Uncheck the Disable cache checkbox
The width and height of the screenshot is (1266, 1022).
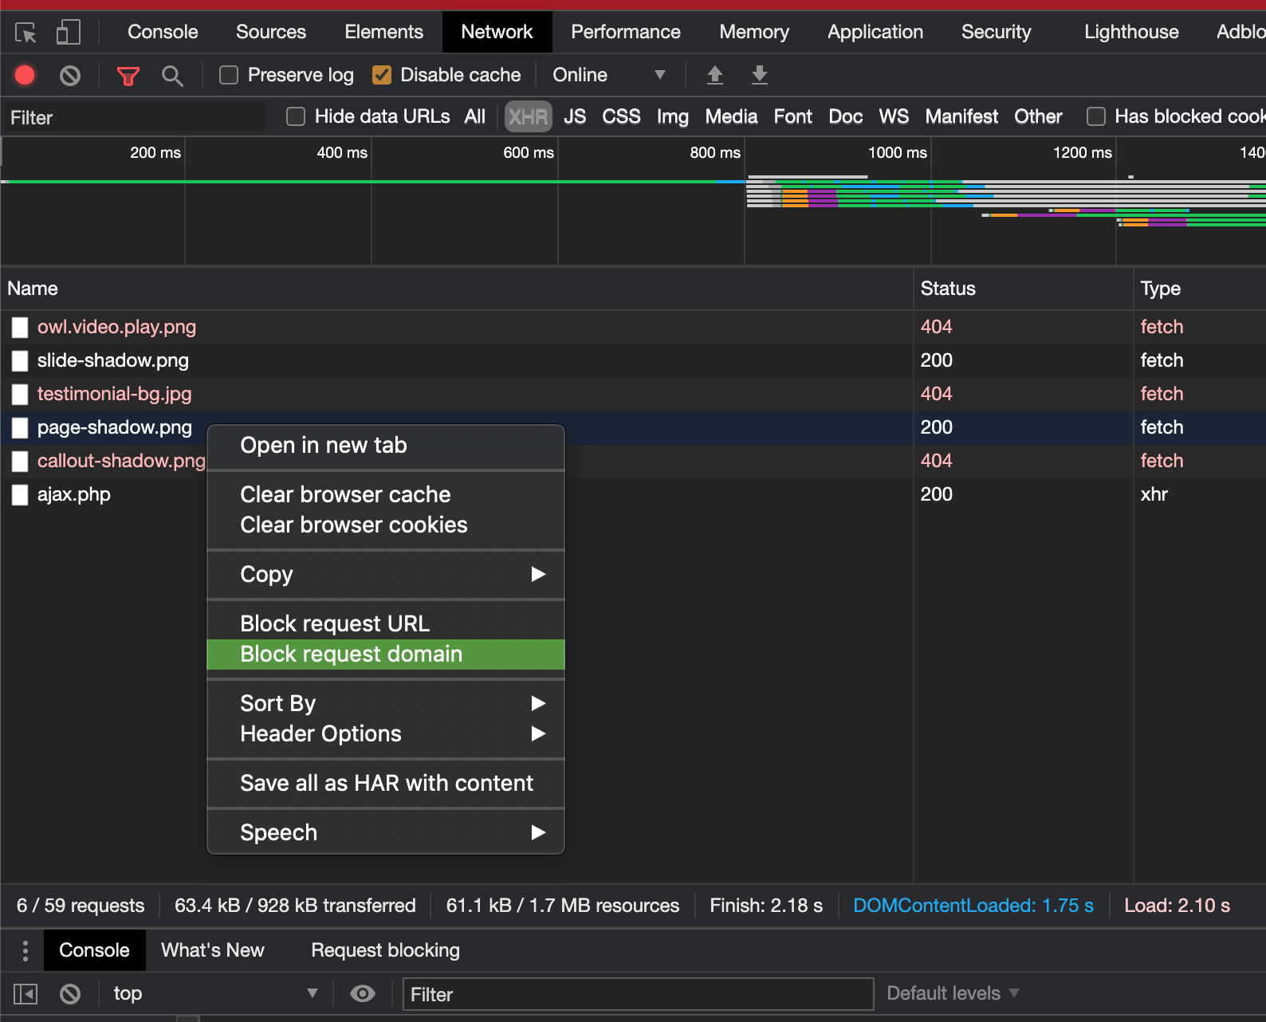(x=382, y=75)
